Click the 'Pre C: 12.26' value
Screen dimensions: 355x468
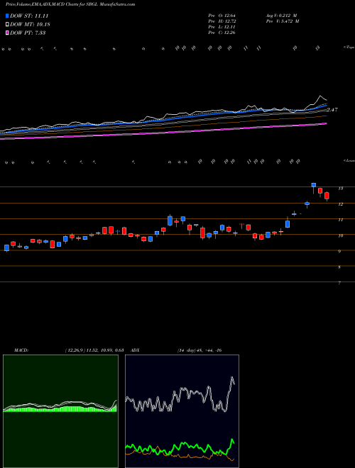222,33
